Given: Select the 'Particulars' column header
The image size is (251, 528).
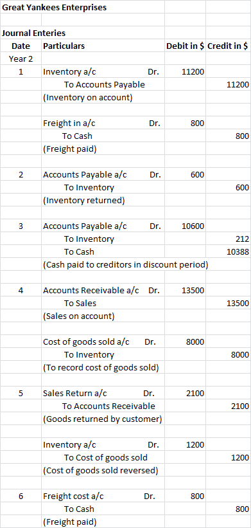Looking at the screenshot, I should [x=64, y=46].
